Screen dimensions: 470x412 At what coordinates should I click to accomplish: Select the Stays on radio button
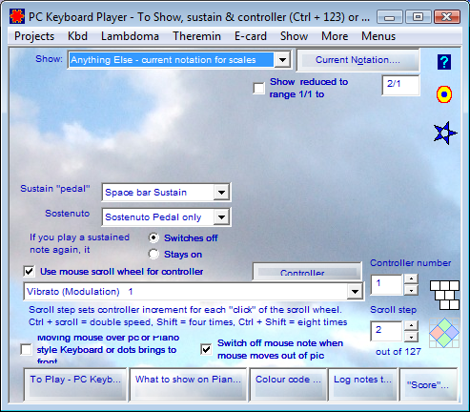click(x=153, y=254)
